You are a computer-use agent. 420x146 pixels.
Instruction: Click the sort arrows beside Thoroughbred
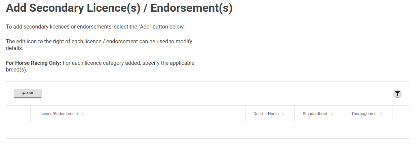click(381, 114)
